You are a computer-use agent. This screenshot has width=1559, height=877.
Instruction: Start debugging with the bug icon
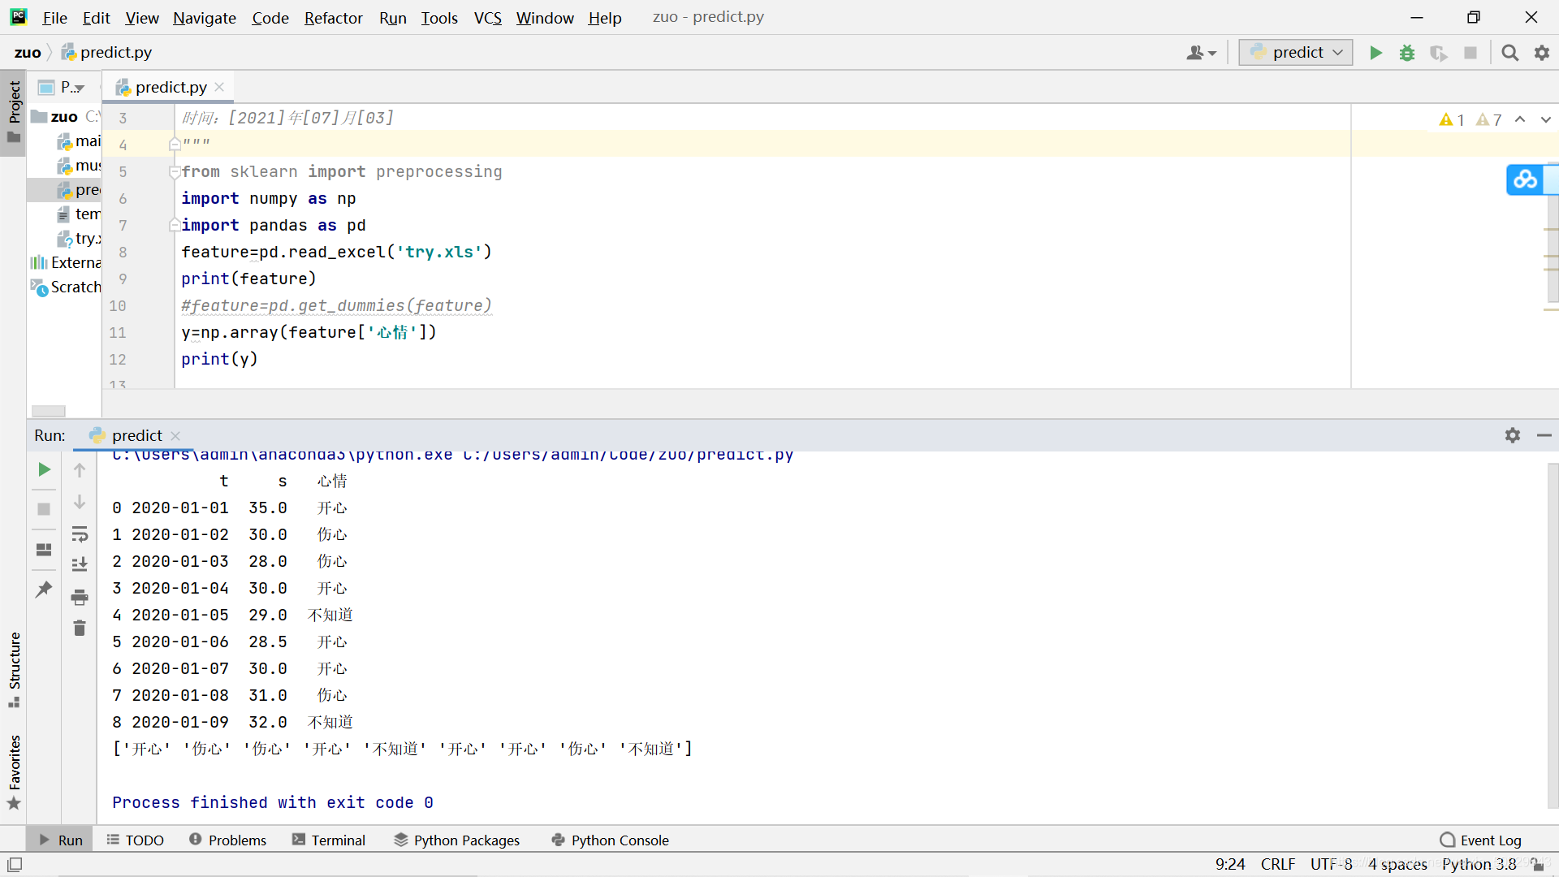pyautogui.click(x=1407, y=53)
